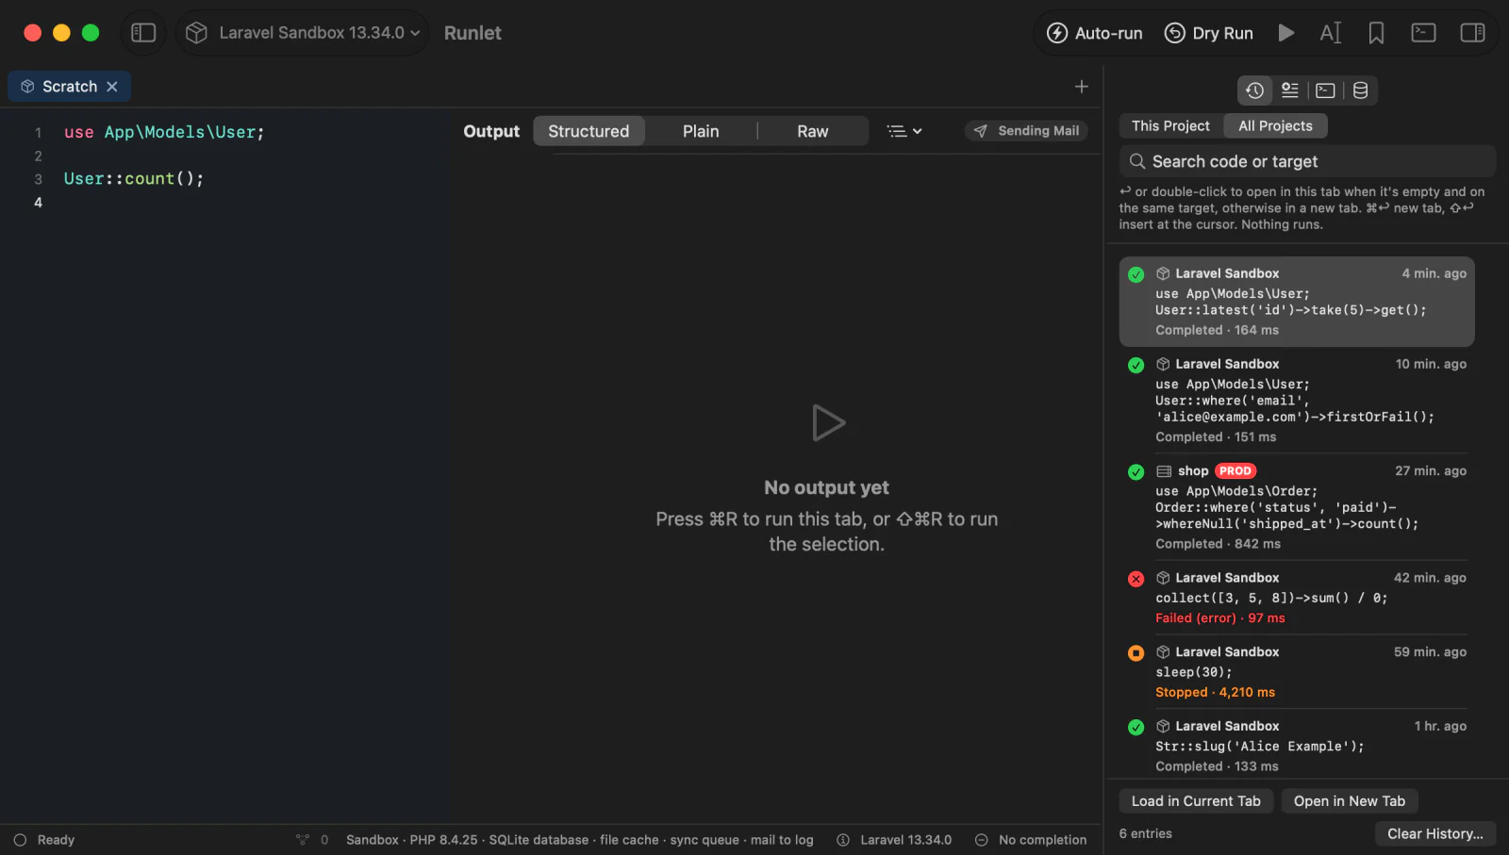Screen dimensions: 1509x855
Task: Add a new tab with plus icon
Action: point(1082,87)
